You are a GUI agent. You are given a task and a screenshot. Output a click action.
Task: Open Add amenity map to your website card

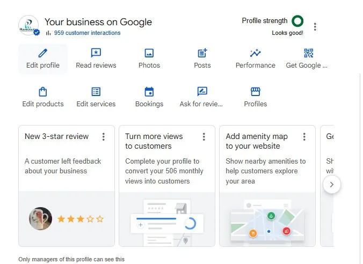267,186
